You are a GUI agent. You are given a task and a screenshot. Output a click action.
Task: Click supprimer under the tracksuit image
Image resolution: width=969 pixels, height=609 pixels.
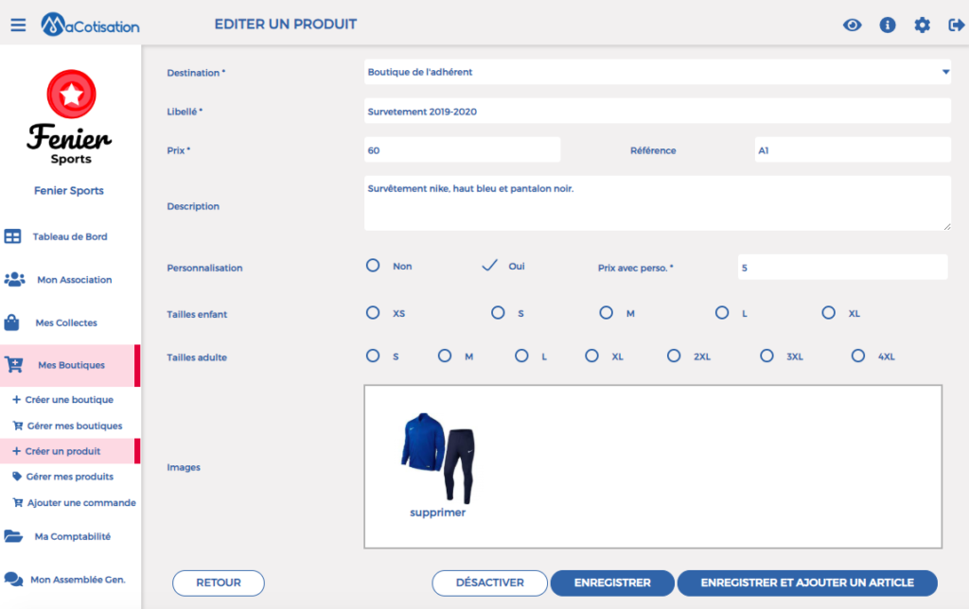click(x=437, y=513)
